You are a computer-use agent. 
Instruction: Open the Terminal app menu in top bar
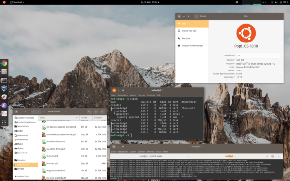click(x=17, y=2)
